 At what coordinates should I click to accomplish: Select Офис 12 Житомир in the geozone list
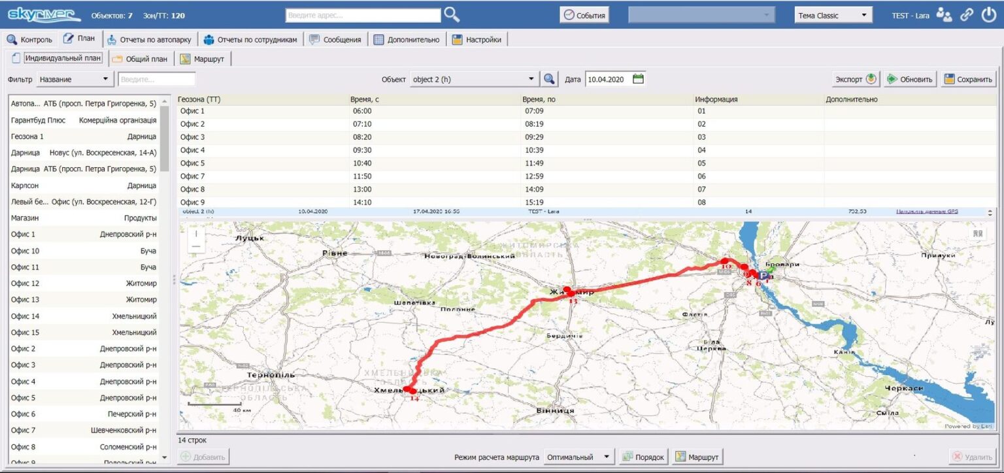coord(84,284)
